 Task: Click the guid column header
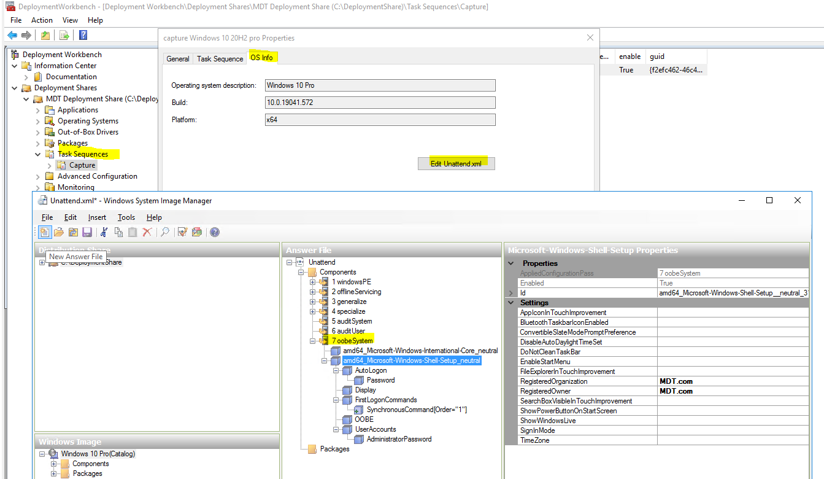click(676, 56)
